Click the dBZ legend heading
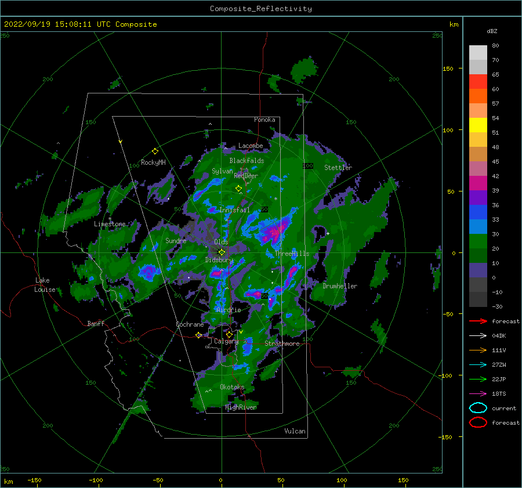Screen dimensions: 522x488 (492, 31)
